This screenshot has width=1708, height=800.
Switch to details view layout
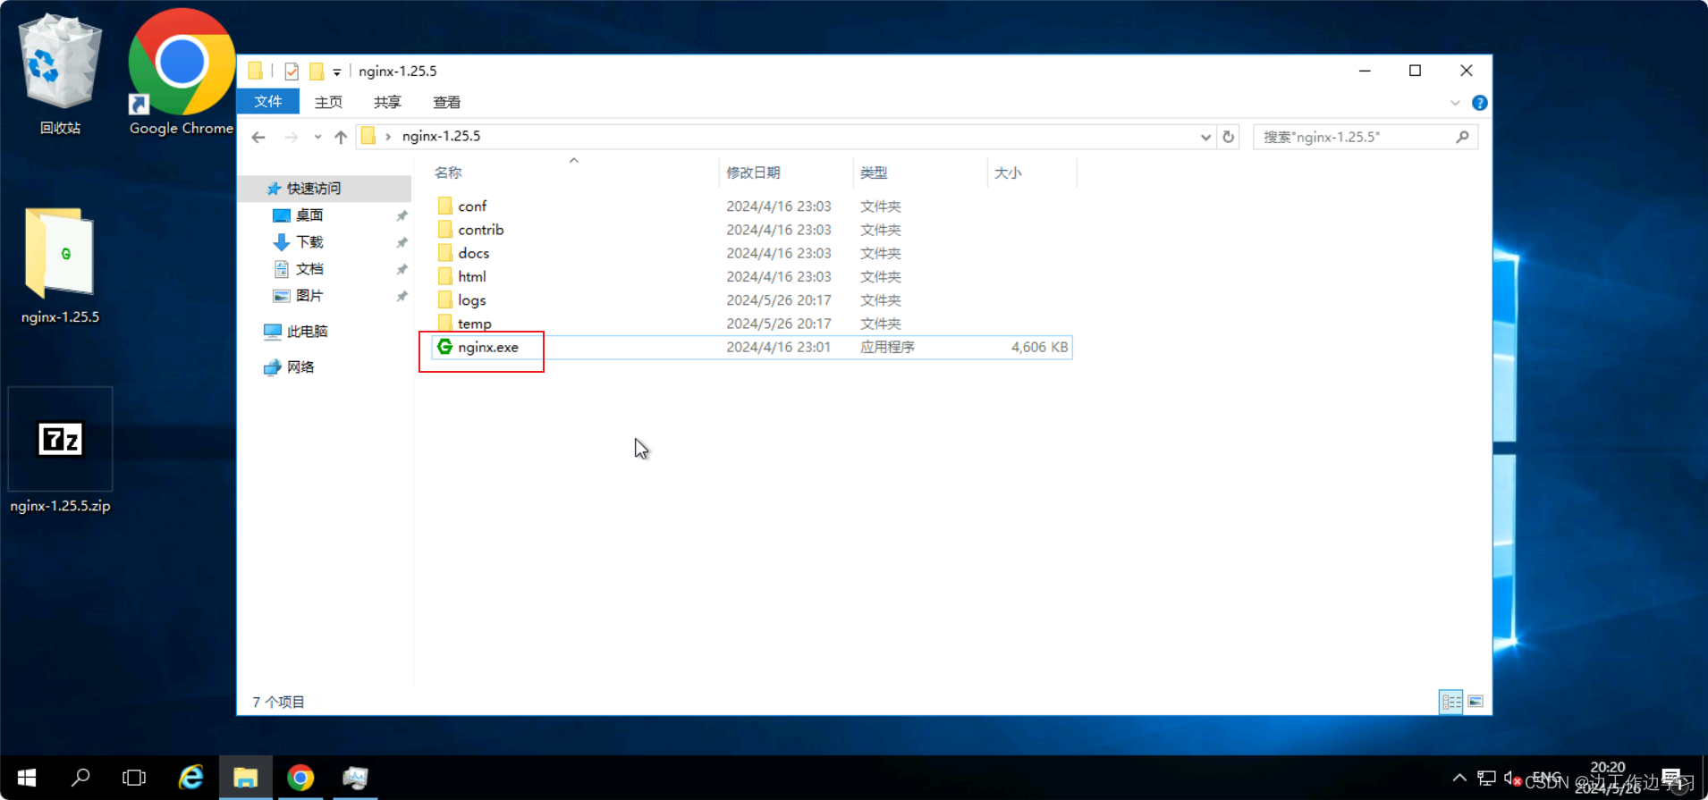tap(1450, 702)
